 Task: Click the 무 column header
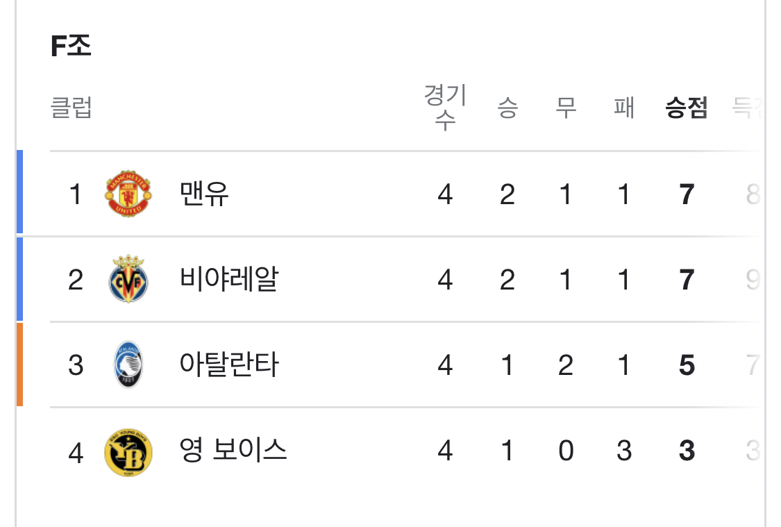(566, 107)
